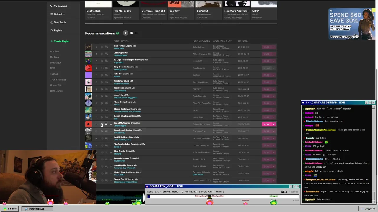The height and width of the screenshot is (212, 378).
Task: Create a new playlist
Action: (60, 41)
